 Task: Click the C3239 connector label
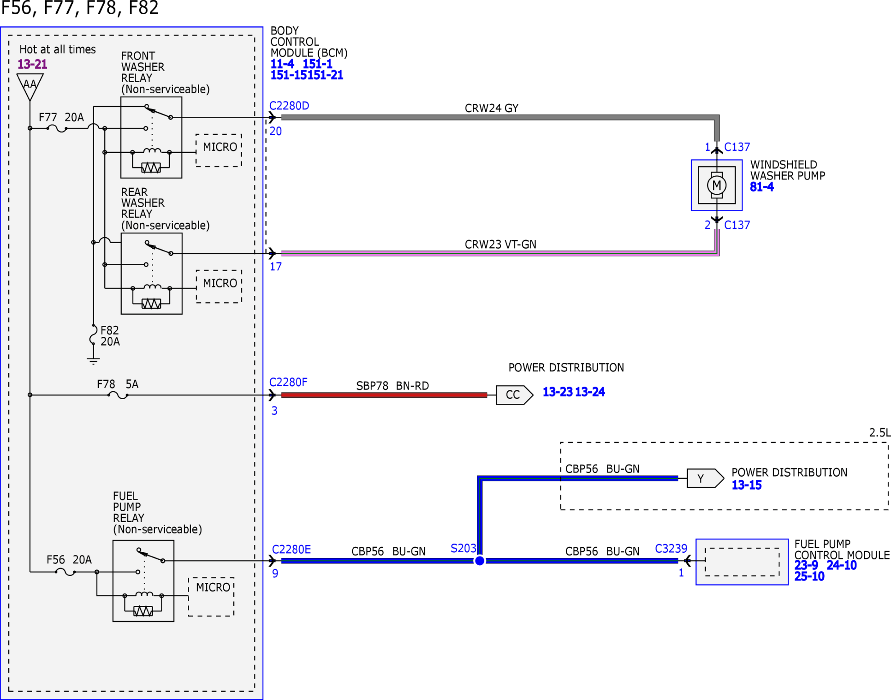(671, 549)
